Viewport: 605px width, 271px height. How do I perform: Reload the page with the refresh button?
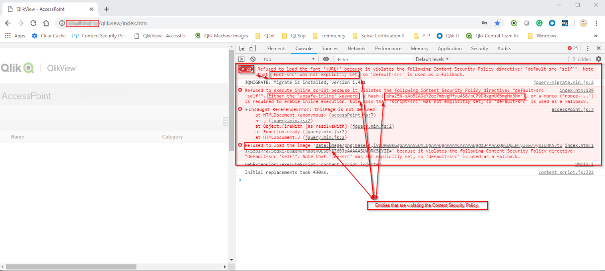[x=33, y=23]
